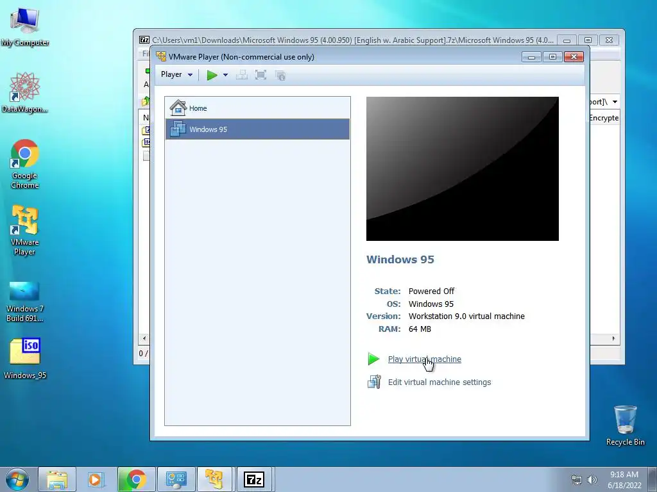Click the Windows 95 VM preview thumbnail
Screen dimensions: 657x492
click(462, 168)
